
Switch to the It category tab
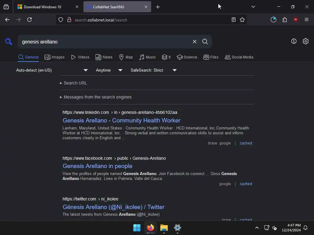[166, 57]
